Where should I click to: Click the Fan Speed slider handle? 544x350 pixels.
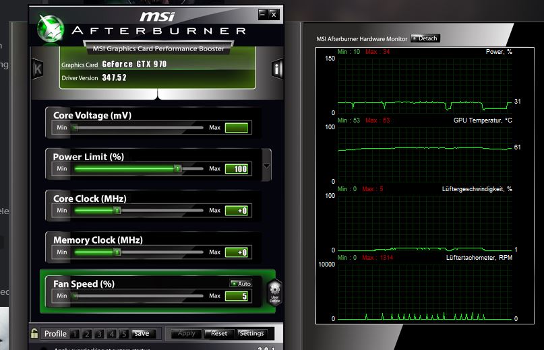pos(75,296)
